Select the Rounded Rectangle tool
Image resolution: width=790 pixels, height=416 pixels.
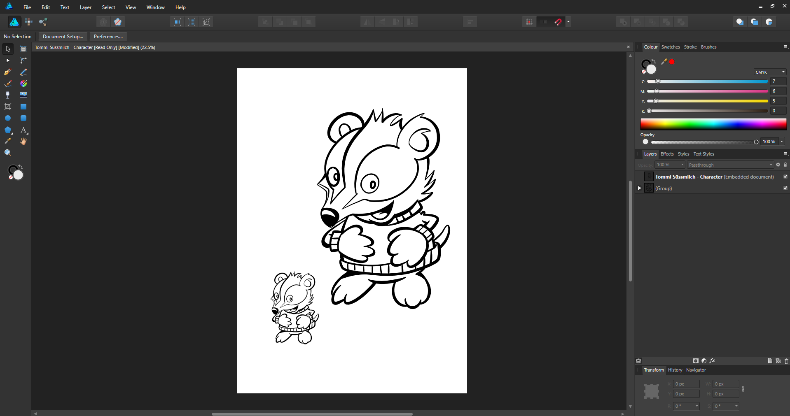23,118
